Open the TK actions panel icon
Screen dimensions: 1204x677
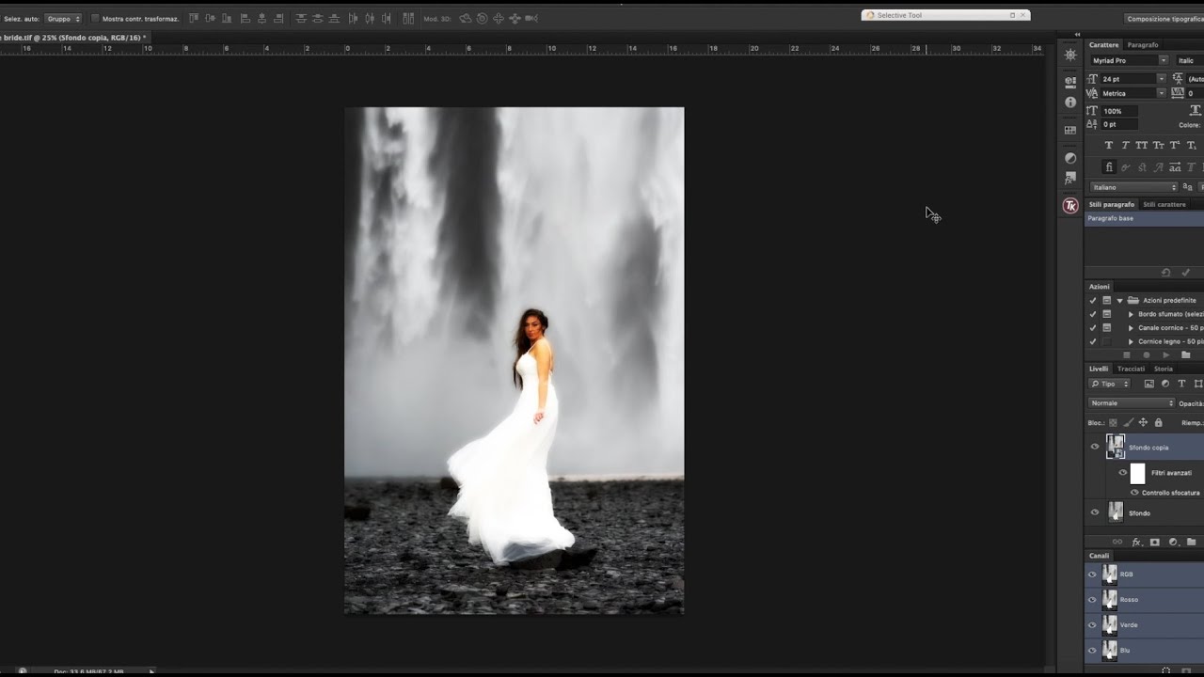tap(1070, 206)
